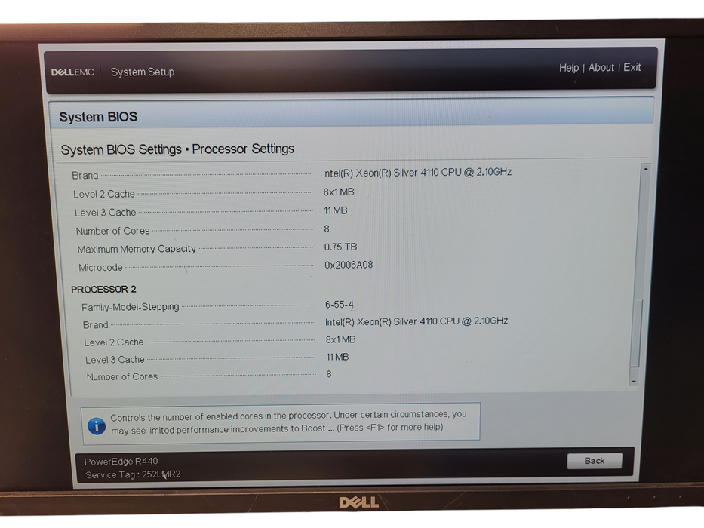
Task: Open the About link
Action: [x=601, y=68]
